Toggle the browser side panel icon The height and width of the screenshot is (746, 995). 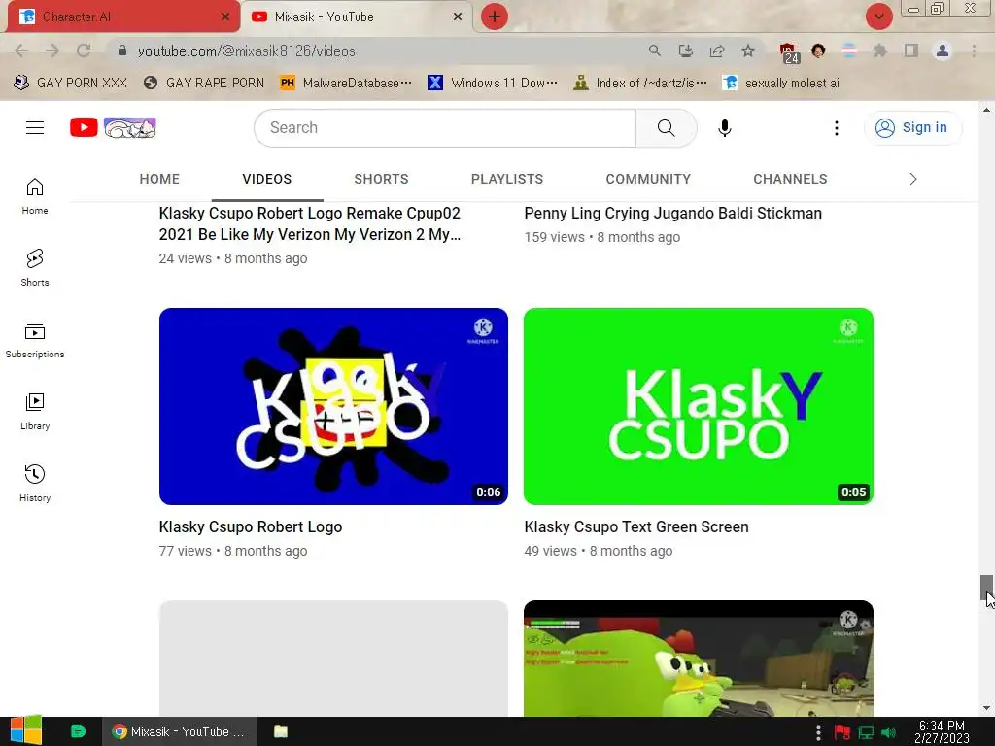911,51
